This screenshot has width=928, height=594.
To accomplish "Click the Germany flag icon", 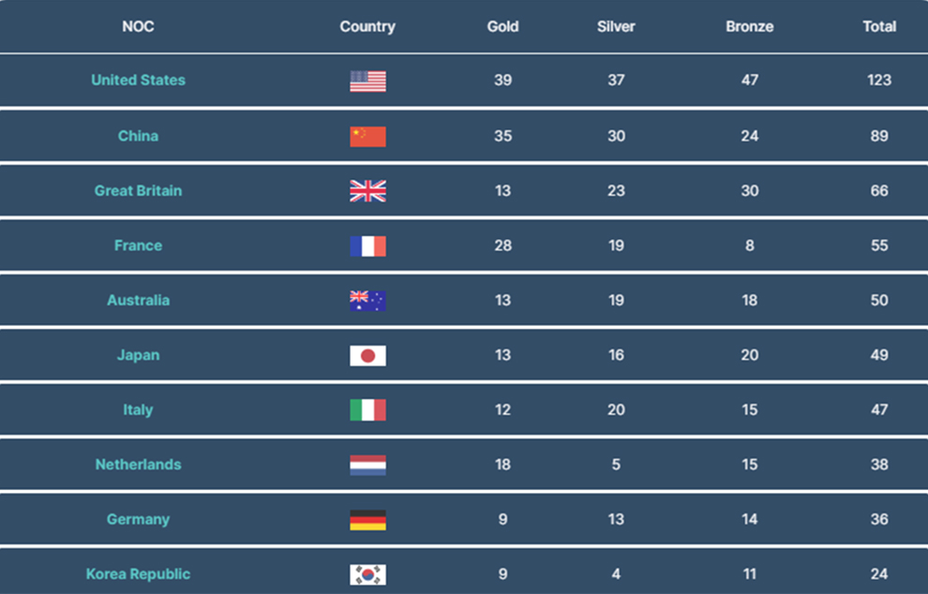I will click(x=367, y=520).
